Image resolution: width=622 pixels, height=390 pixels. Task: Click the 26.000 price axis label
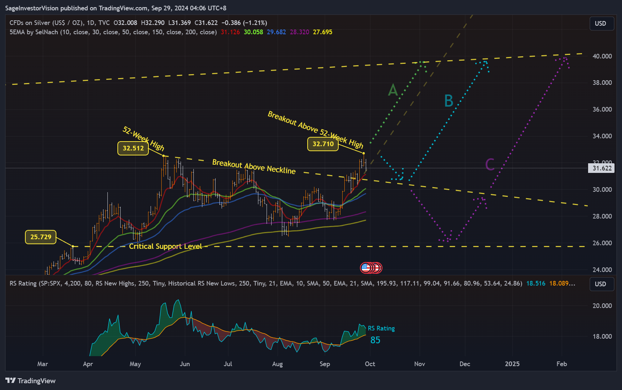[x=602, y=243]
